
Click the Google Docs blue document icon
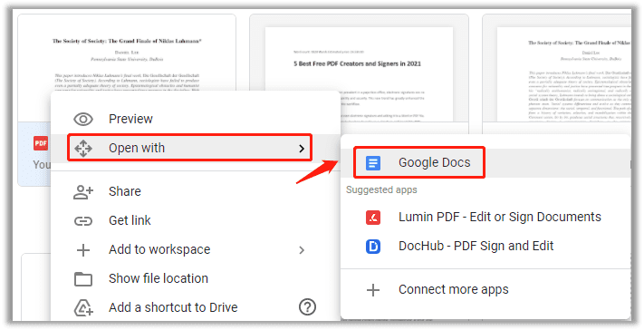(x=373, y=163)
